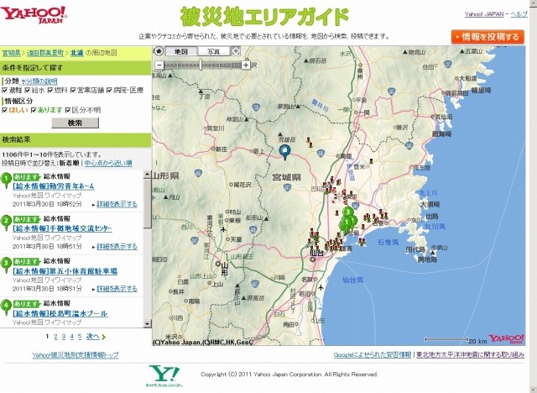Click green result pin 1 in results list
This screenshot has width=537, height=393.
click(x=6, y=181)
